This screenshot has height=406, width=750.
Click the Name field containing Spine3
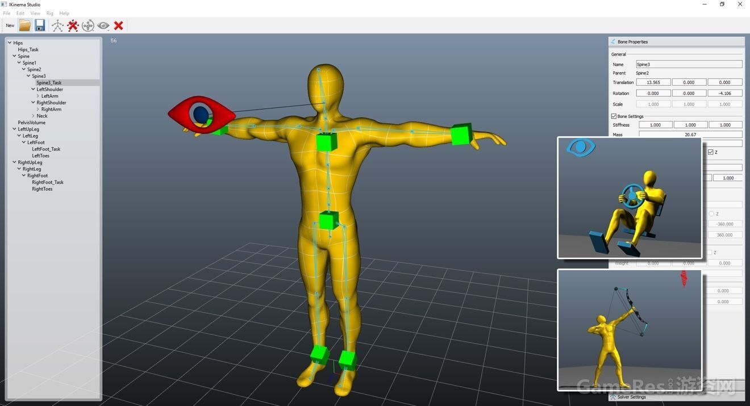pyautogui.click(x=689, y=65)
